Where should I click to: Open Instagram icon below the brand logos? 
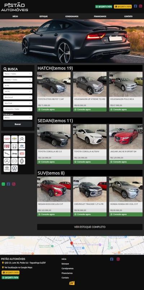(x=14, y=184)
